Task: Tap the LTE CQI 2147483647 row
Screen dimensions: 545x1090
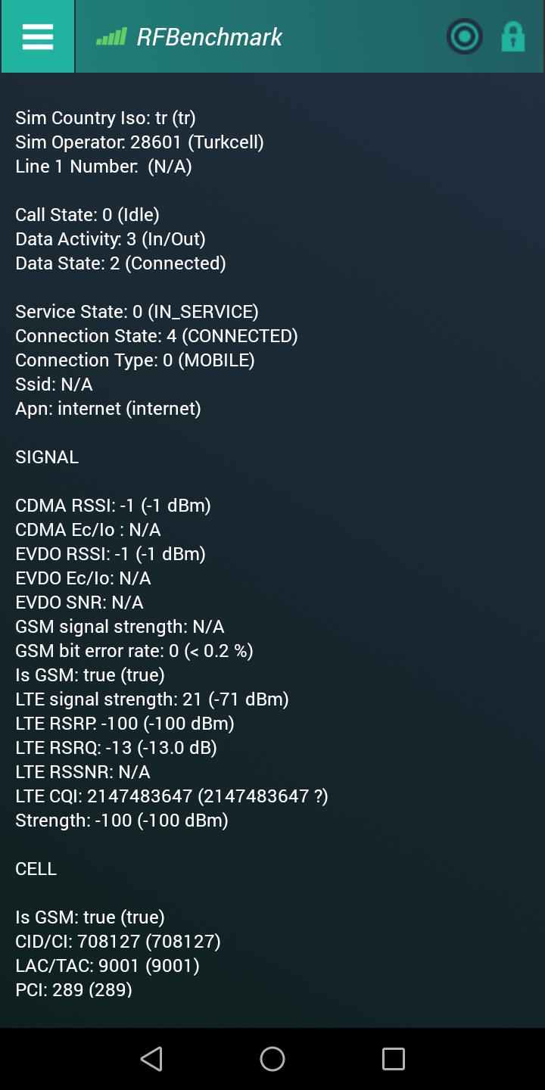Action: pyautogui.click(x=172, y=796)
